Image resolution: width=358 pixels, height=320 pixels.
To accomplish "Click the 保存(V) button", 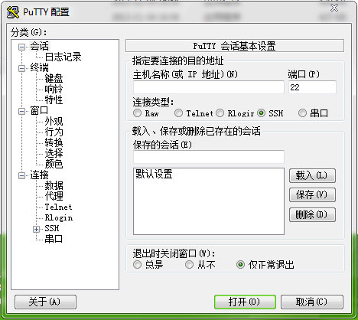I will 312,195.
